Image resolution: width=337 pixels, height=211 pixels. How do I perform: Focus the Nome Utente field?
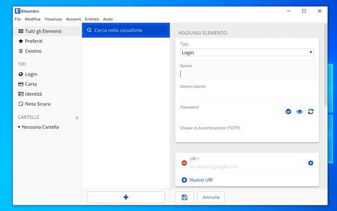(x=247, y=94)
